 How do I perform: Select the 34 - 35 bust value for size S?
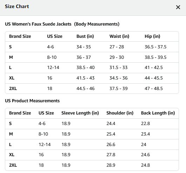pyautogui.click(x=84, y=47)
